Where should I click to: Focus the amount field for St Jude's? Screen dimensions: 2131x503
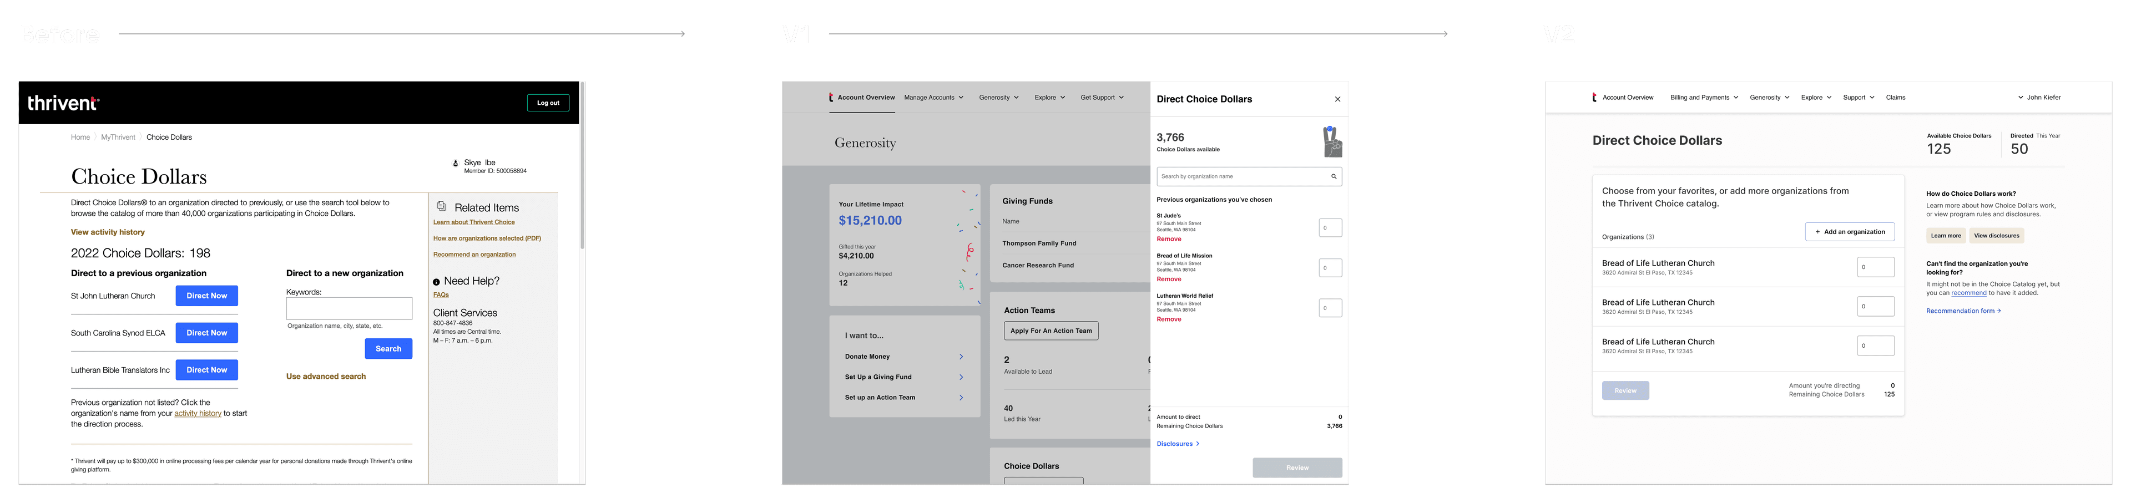(1330, 228)
